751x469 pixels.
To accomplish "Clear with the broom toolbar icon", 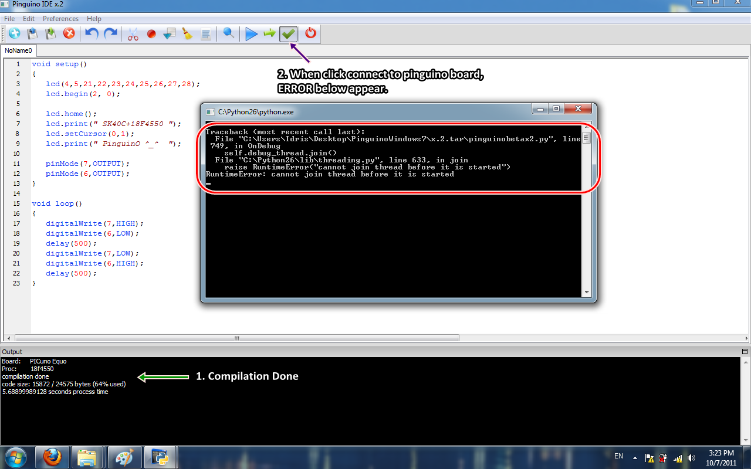I will (x=187, y=34).
